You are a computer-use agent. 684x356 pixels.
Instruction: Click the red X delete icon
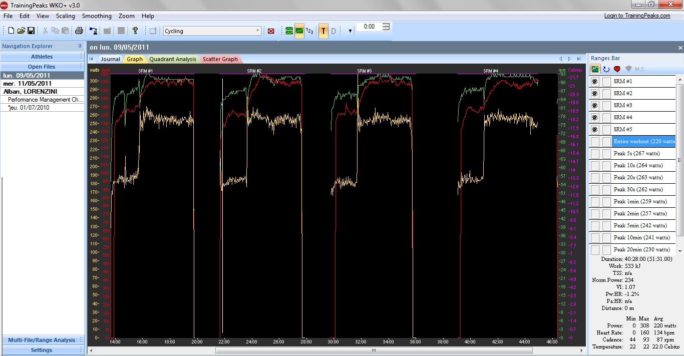271,31
